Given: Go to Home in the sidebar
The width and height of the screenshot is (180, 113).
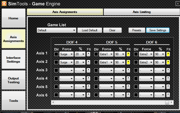Looking at the screenshot, I should [x=14, y=18].
